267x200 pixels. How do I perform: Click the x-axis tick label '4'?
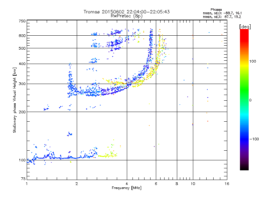pyautogui.click(x=127, y=184)
